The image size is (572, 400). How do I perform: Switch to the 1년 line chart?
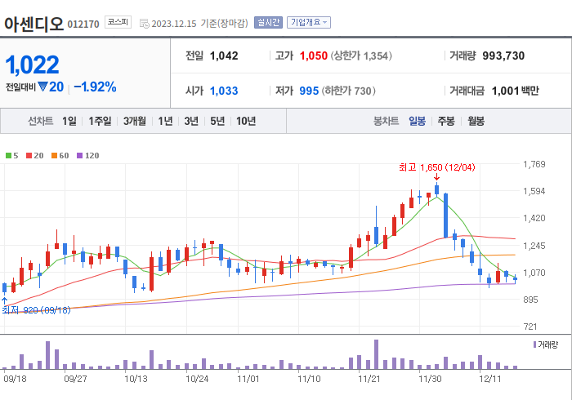165,121
